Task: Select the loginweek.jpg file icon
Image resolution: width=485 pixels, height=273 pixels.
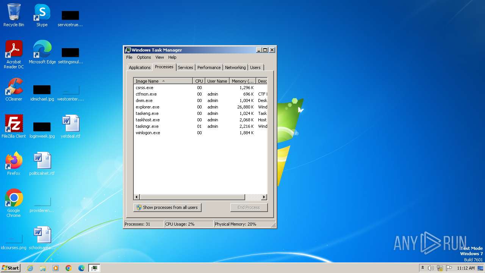Action: pyautogui.click(x=42, y=130)
